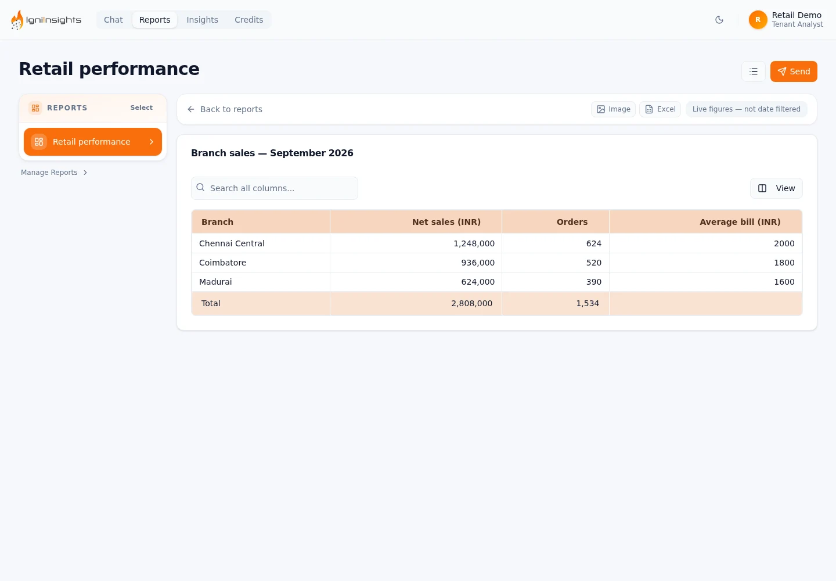The height and width of the screenshot is (581, 836).
Task: Click the search magnifier icon
Action: 200,188
